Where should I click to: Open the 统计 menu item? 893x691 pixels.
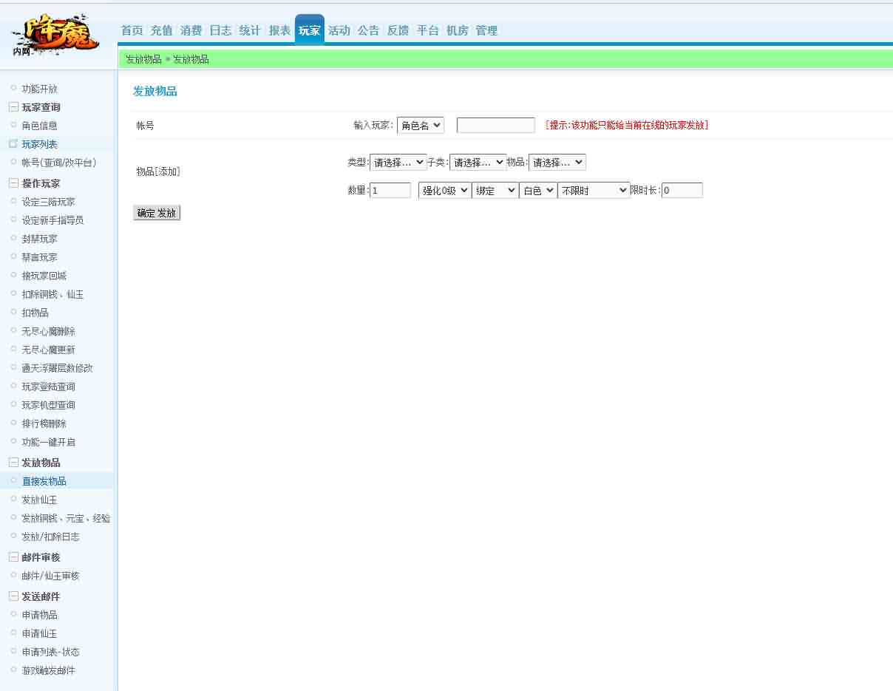click(250, 30)
